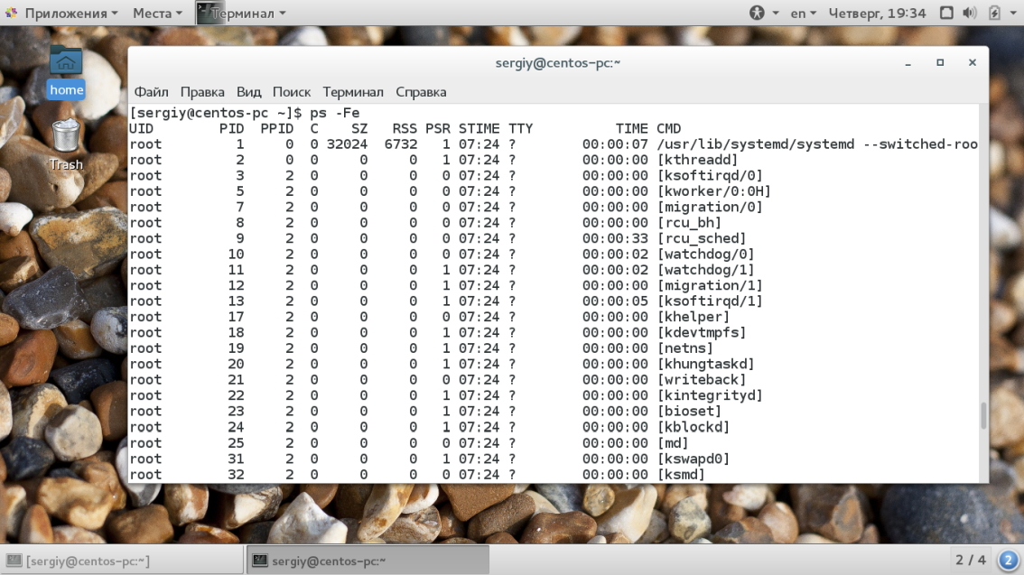Screen dimensions: 1024x575
Task: Click the terminal vertical scrollbar handle
Action: tap(982, 415)
